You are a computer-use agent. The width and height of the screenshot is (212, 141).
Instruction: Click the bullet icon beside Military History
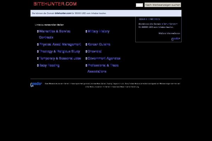[x=86, y=31]
